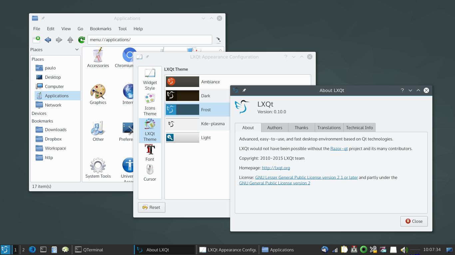Image resolution: width=455 pixels, height=255 pixels.
Task: Open the Bookmarks menu
Action: [101, 29]
